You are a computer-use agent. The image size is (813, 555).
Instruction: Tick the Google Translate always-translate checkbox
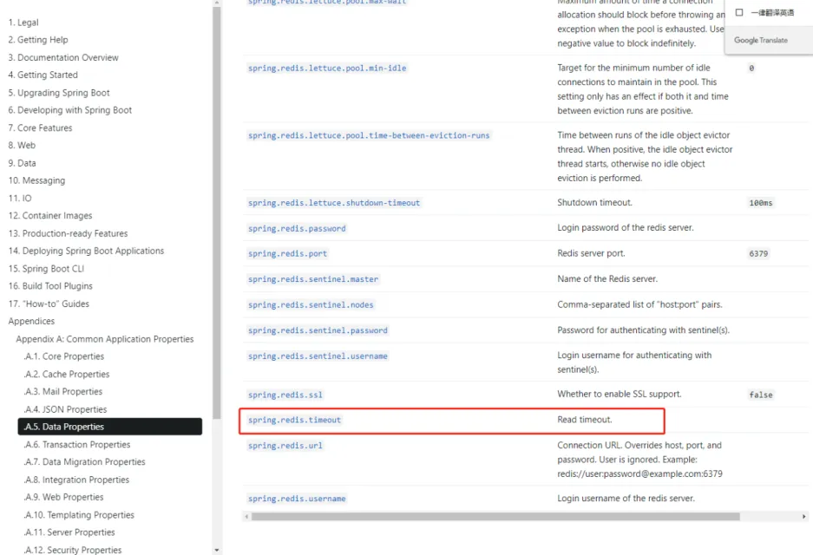(739, 12)
